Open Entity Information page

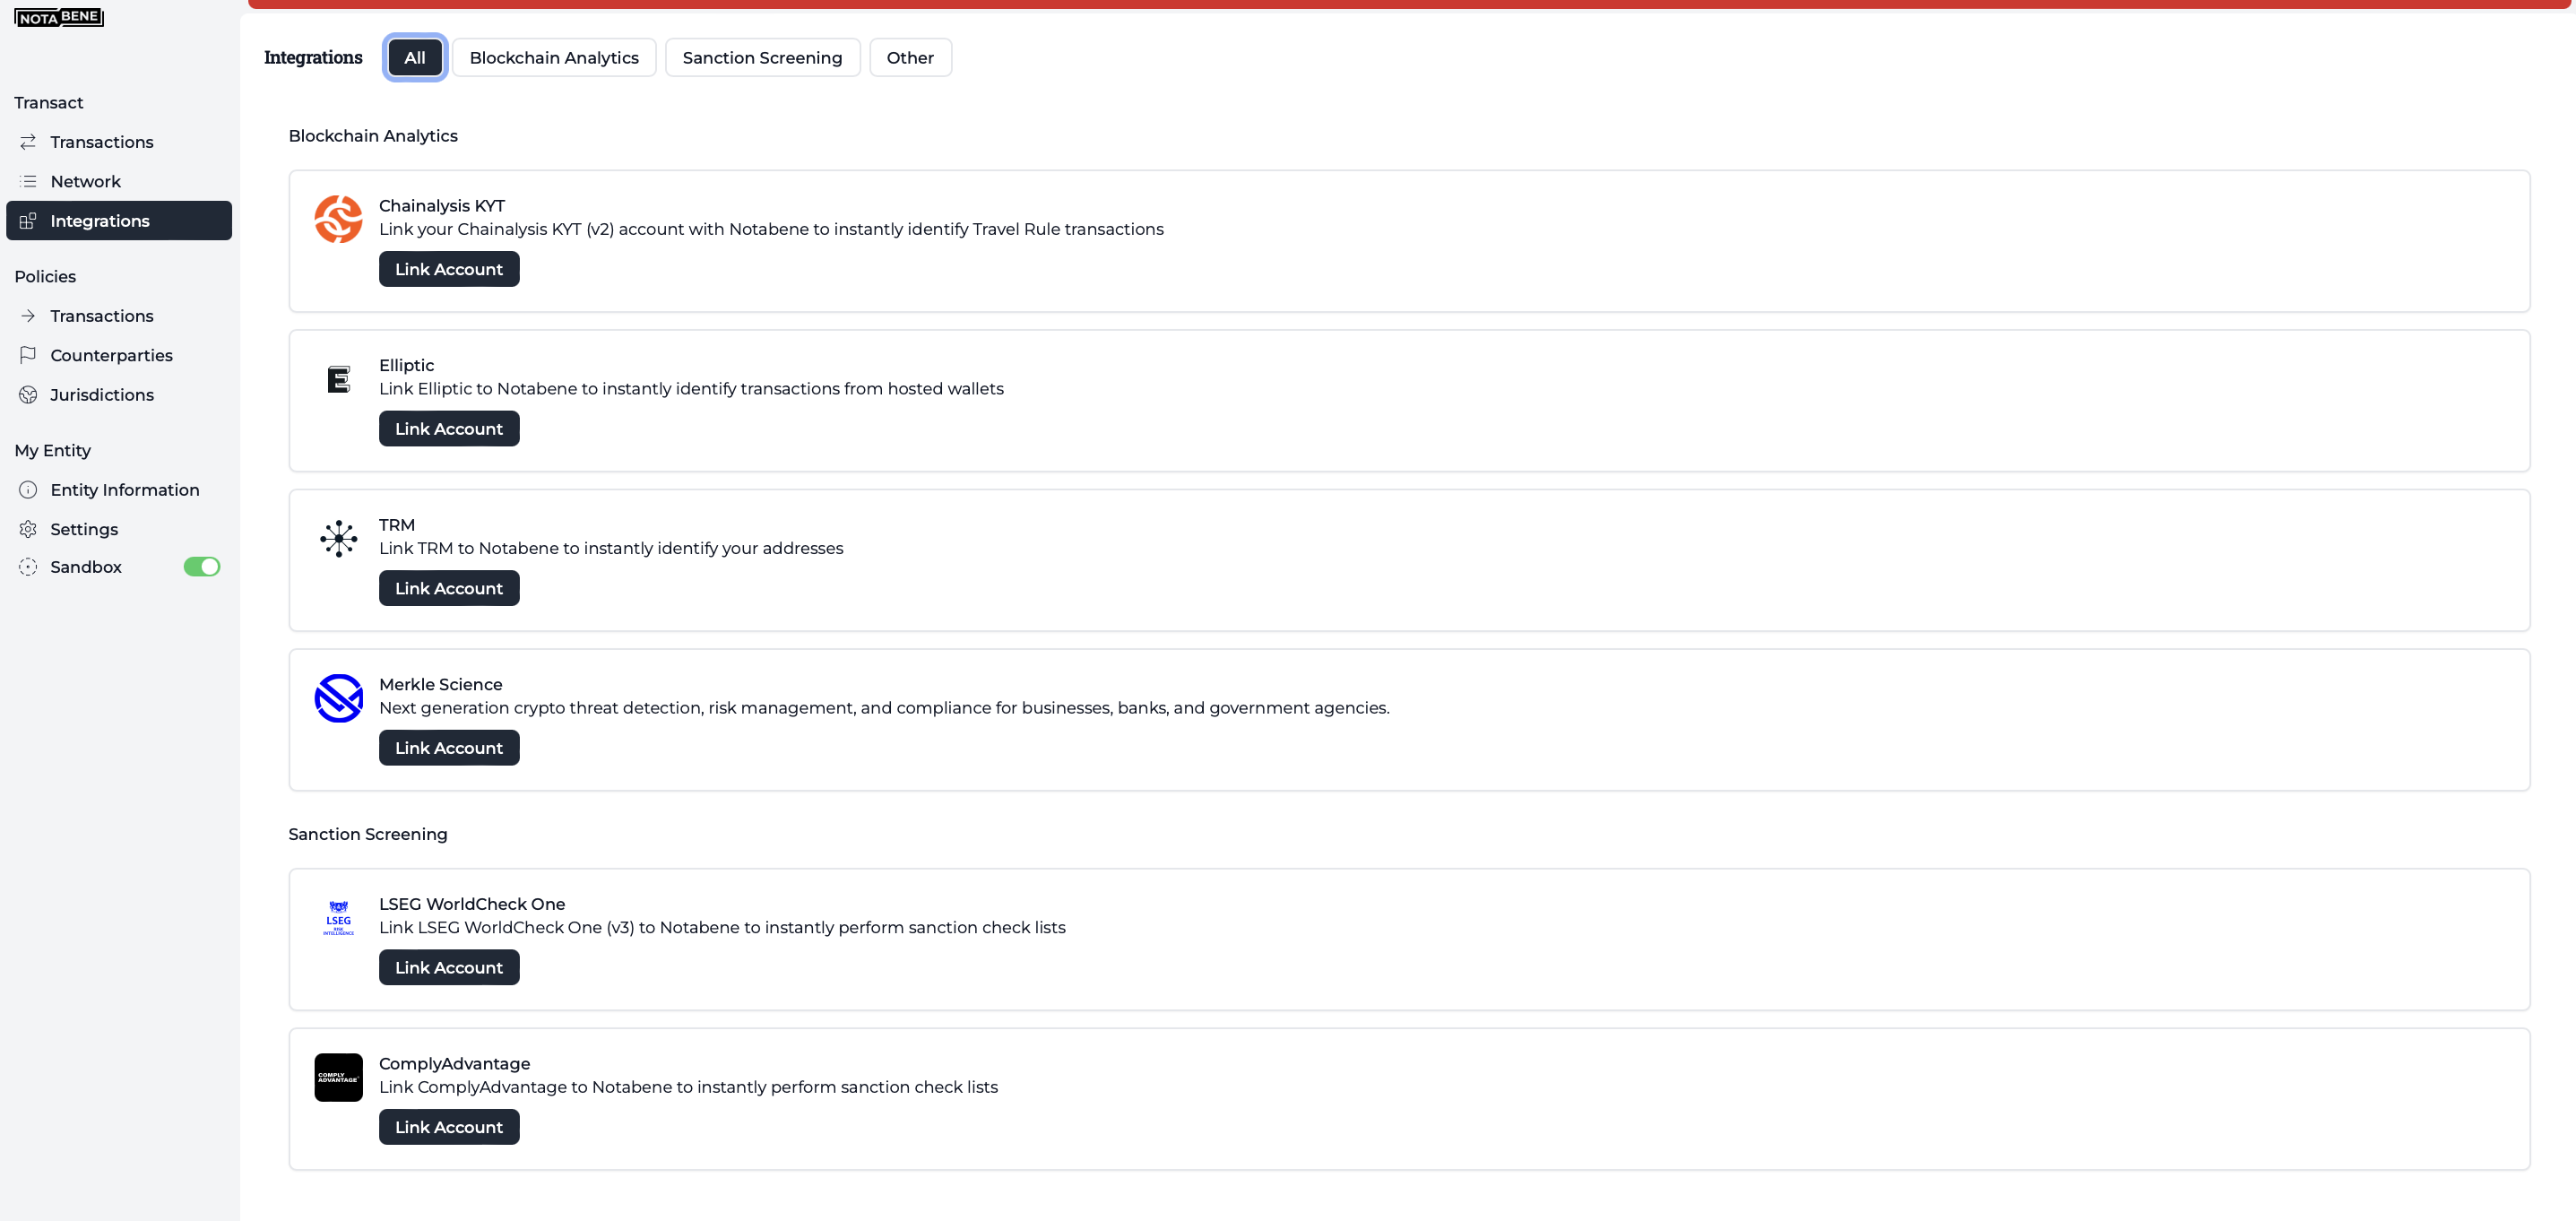coord(119,490)
